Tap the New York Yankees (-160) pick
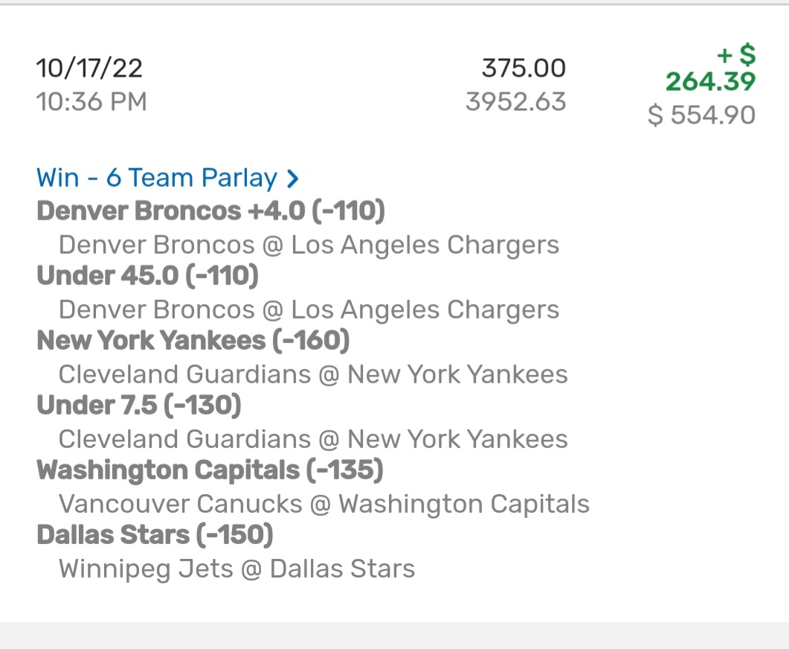 pyautogui.click(x=193, y=340)
